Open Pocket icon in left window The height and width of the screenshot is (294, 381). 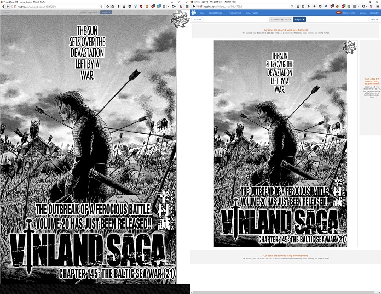(x=130, y=7)
